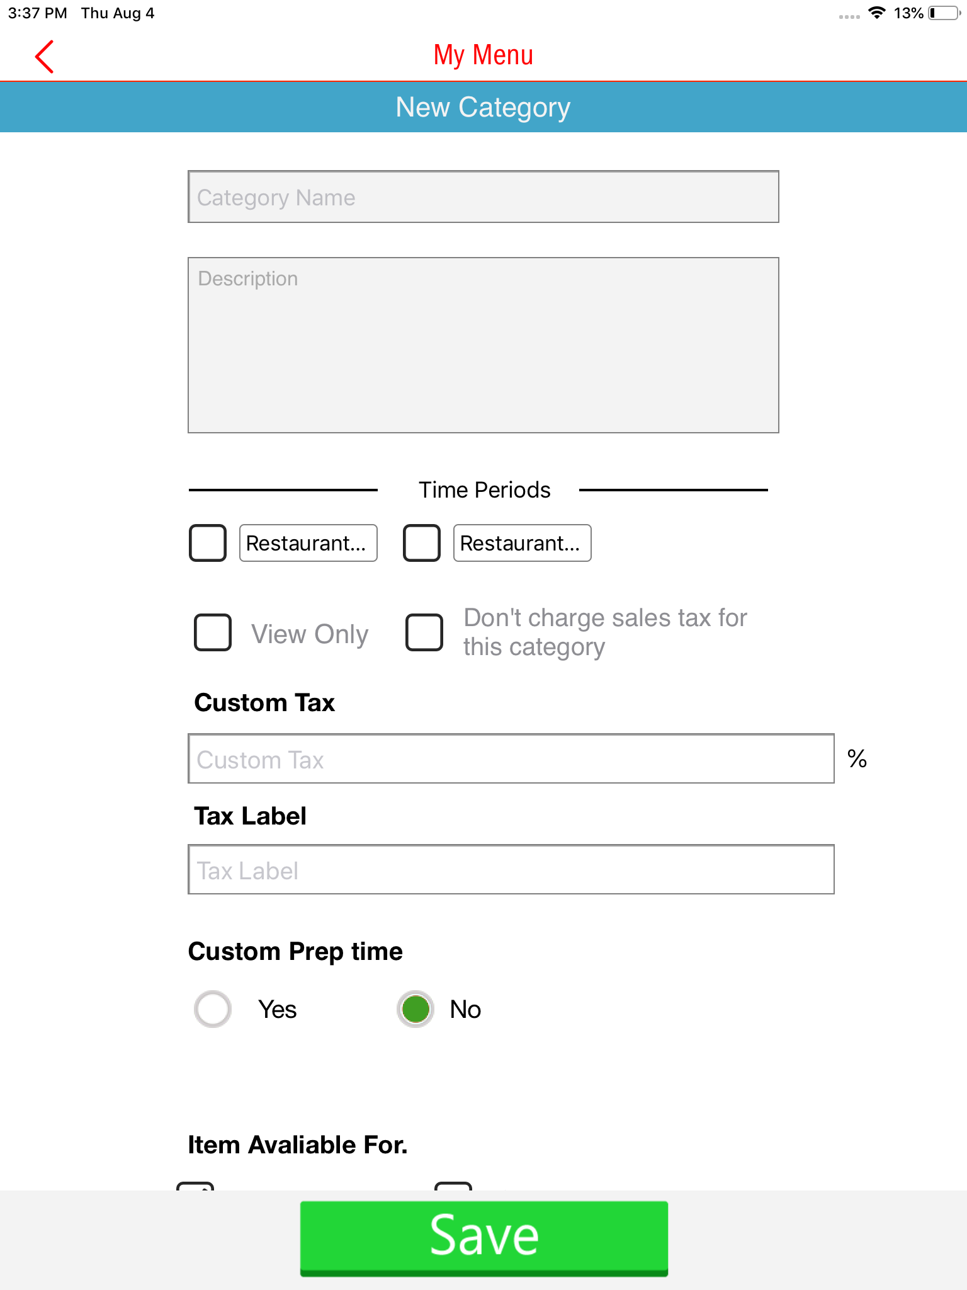Select Yes for Custom Prep time

213,1009
